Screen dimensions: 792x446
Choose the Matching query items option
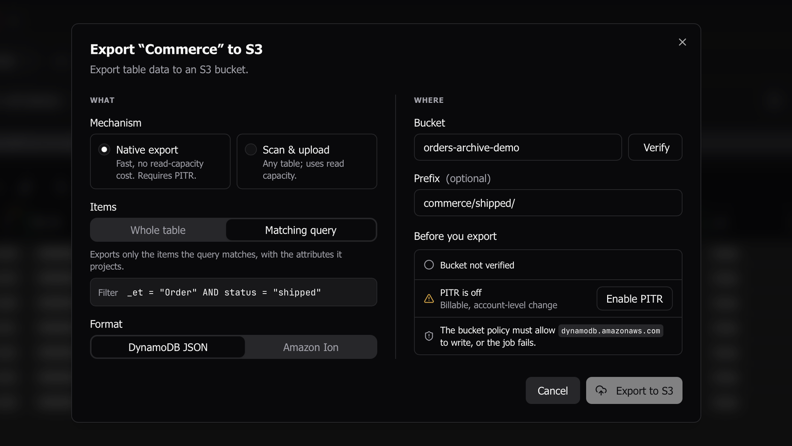[301, 230]
